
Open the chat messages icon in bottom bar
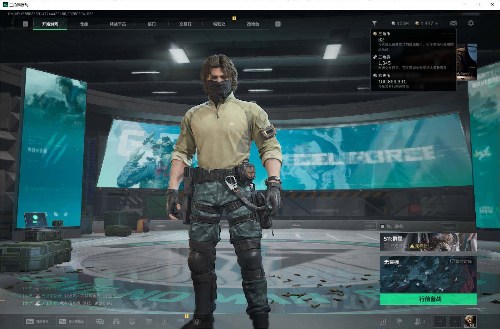pos(100,321)
